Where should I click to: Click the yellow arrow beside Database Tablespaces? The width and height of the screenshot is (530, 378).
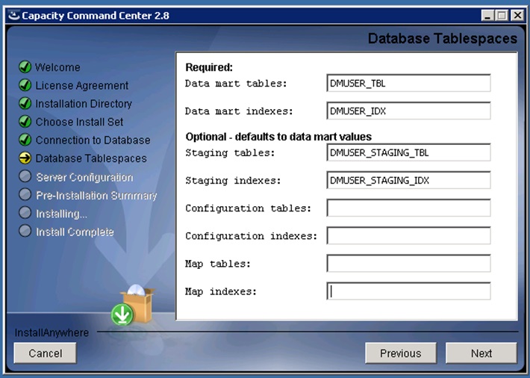coord(25,158)
